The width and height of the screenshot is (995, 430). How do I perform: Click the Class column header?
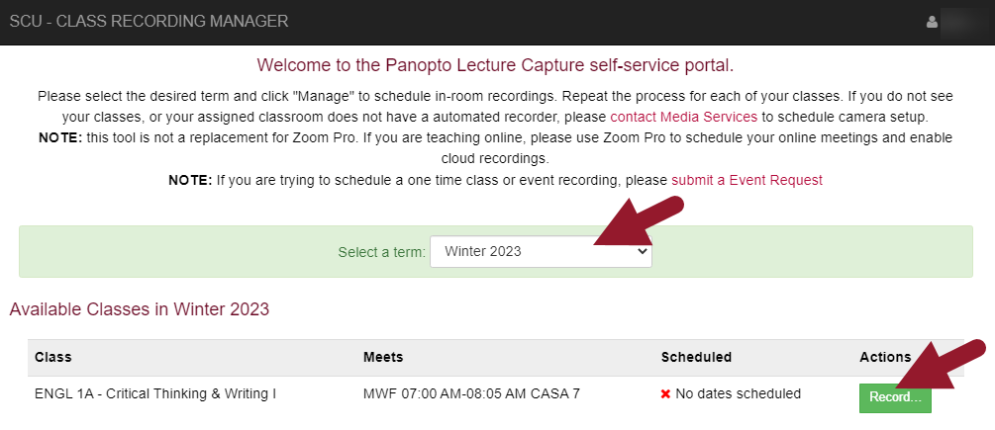[53, 357]
